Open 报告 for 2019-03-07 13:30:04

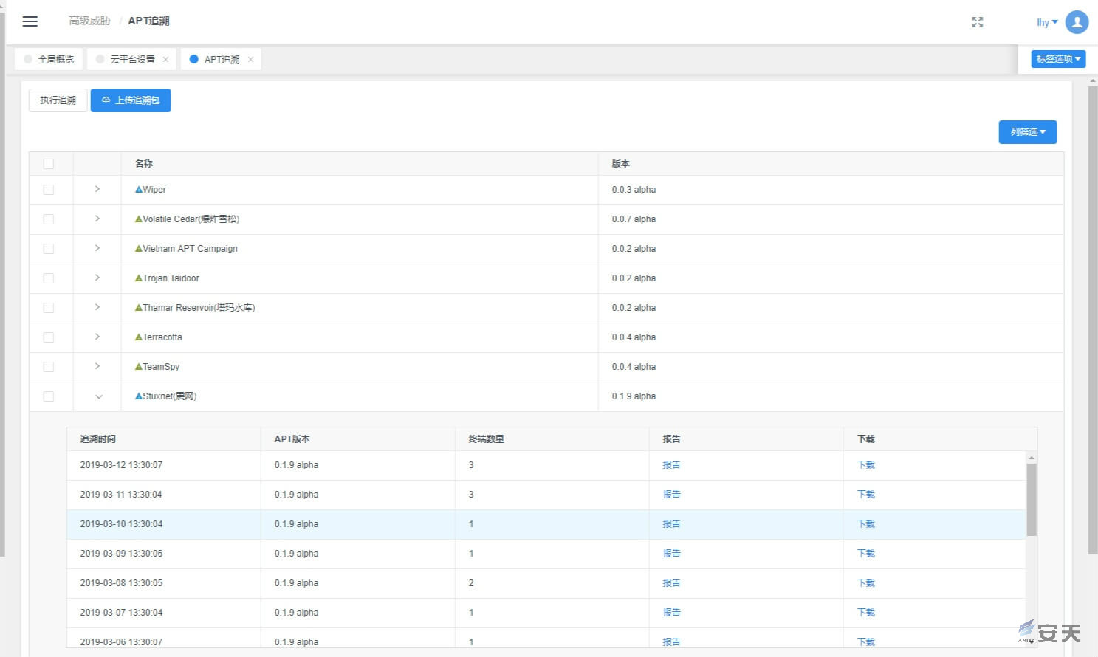click(671, 613)
